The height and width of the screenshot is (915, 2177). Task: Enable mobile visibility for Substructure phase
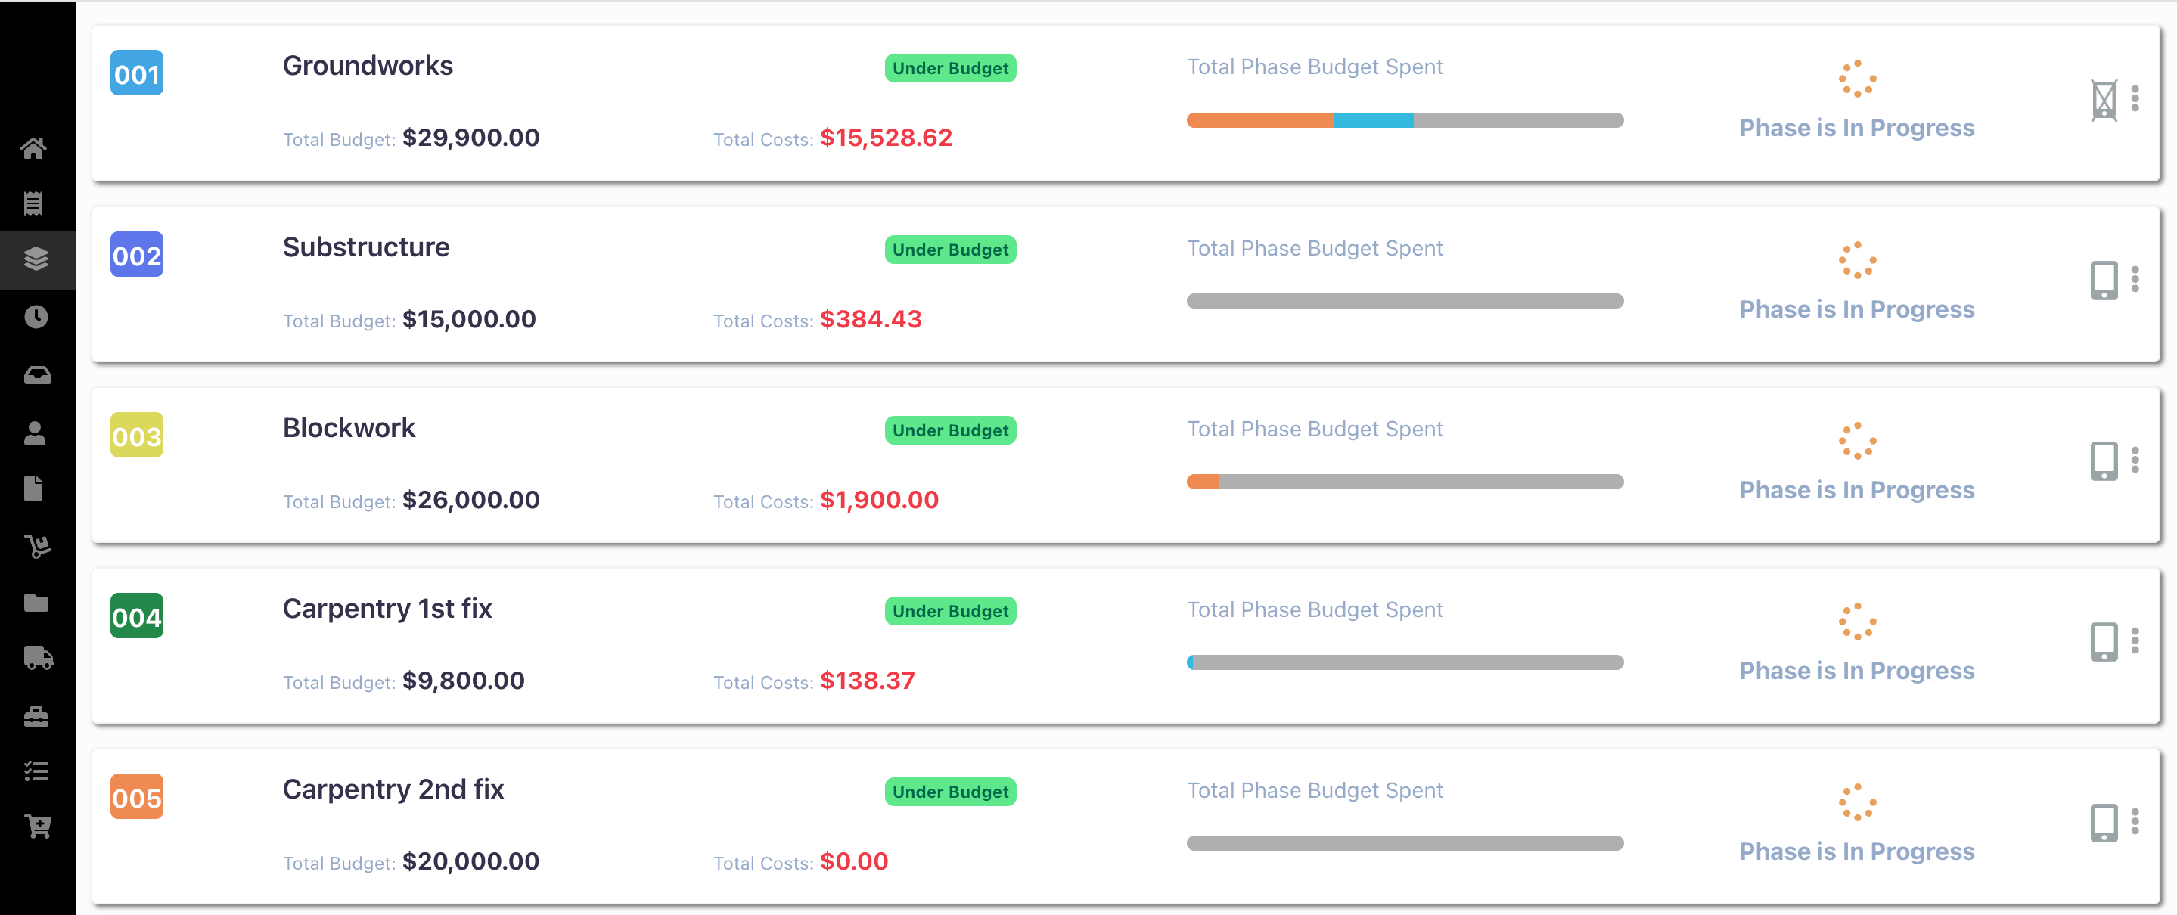coord(2104,281)
